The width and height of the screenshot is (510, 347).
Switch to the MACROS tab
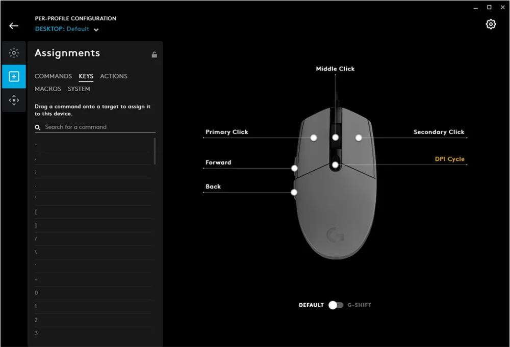click(x=48, y=89)
